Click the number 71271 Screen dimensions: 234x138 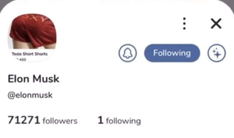24,120
